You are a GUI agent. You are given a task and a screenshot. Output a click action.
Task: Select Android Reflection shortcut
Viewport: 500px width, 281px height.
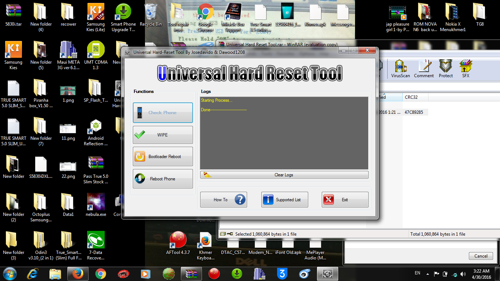(96, 132)
